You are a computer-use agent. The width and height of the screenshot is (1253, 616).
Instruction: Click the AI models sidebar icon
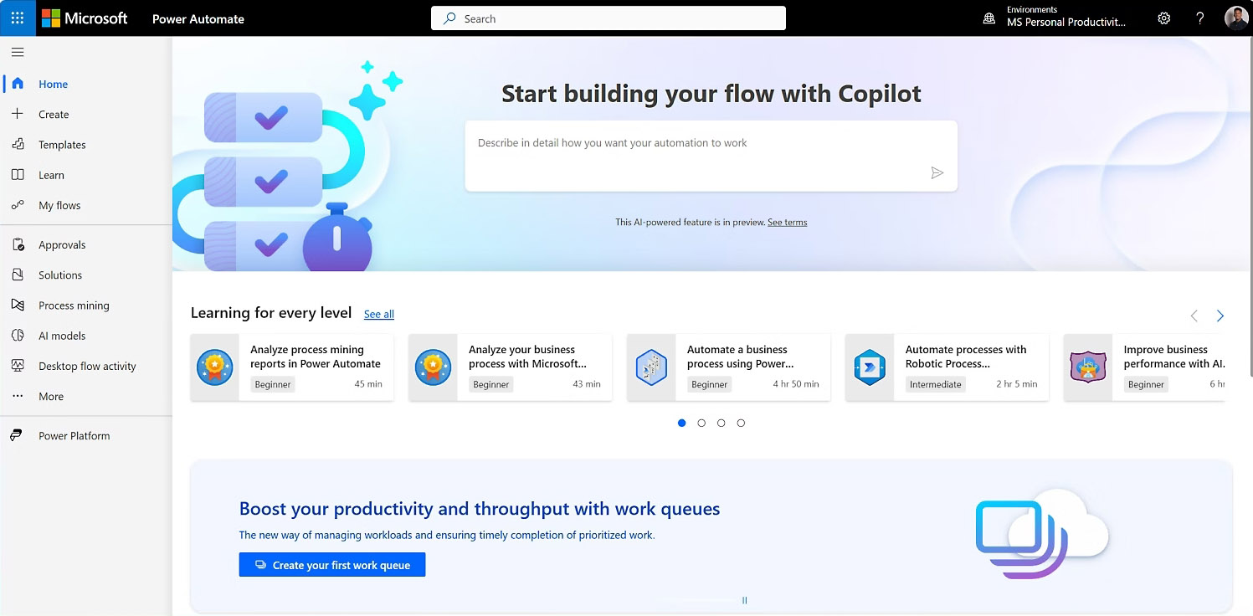(x=18, y=336)
